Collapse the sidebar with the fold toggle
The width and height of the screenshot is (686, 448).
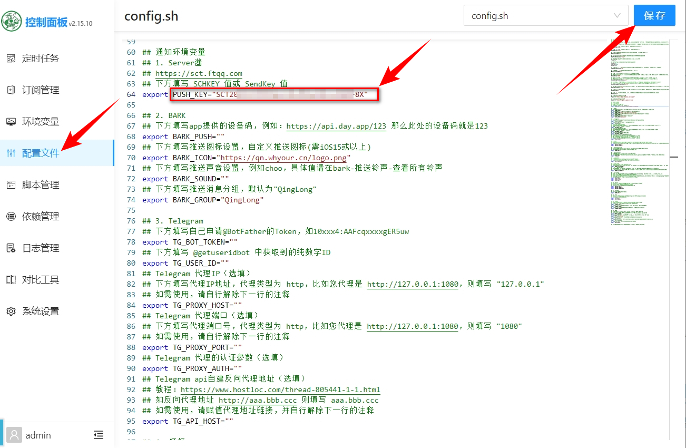[x=99, y=435]
